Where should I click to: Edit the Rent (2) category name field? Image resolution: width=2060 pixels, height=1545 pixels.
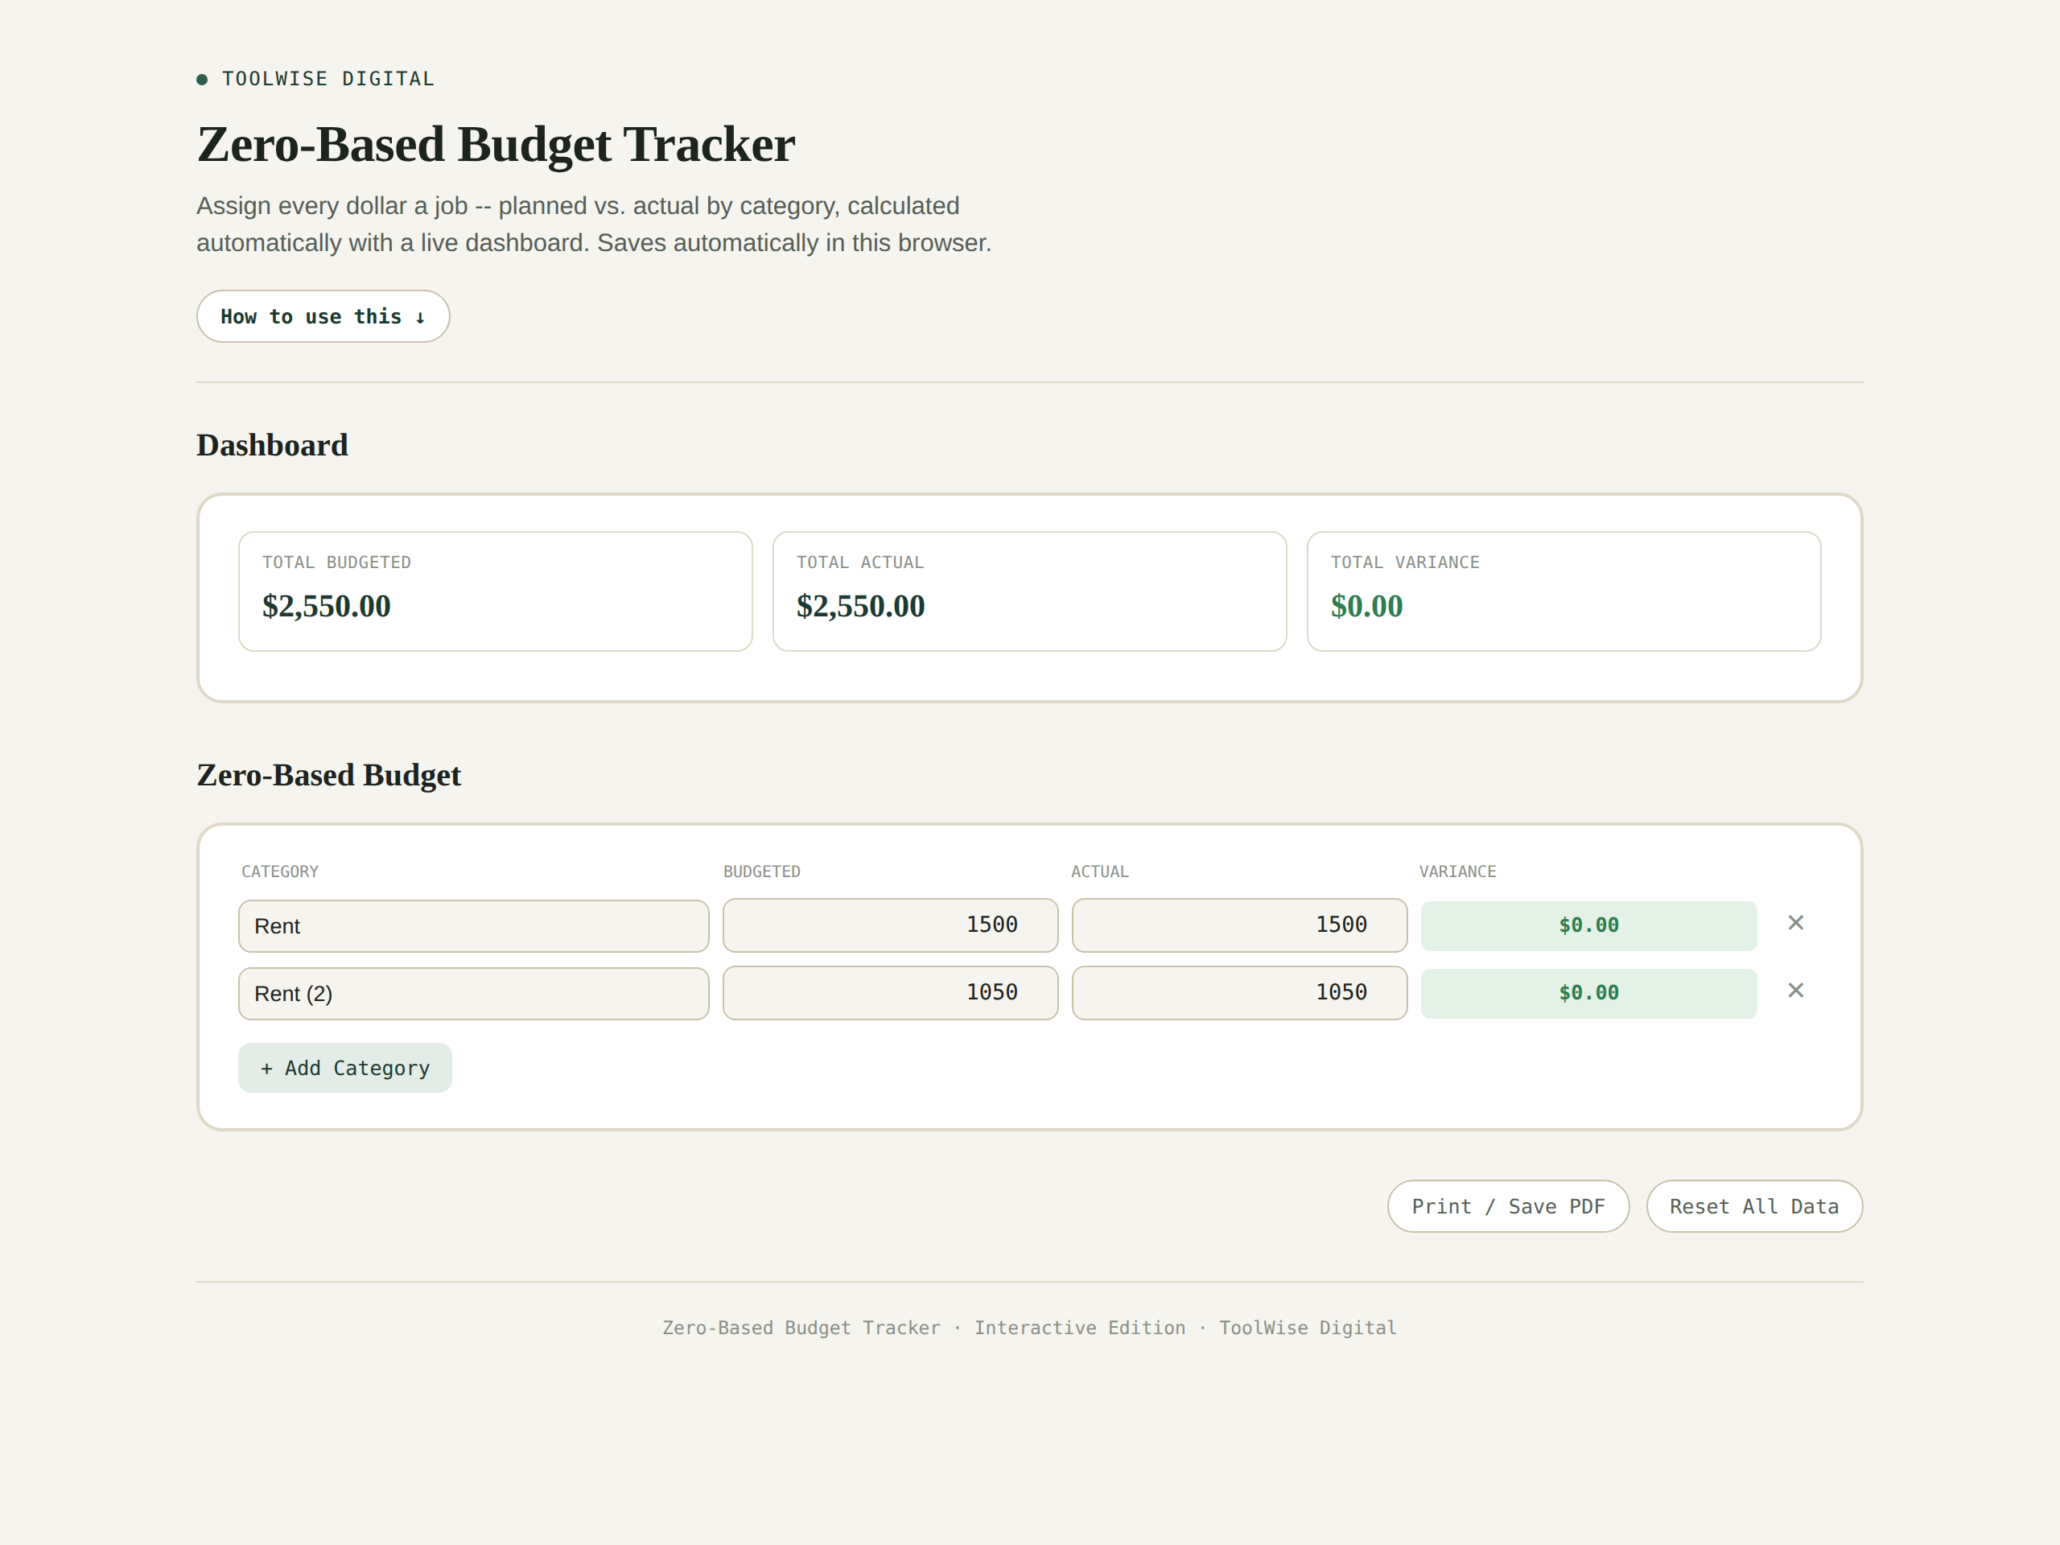473,994
